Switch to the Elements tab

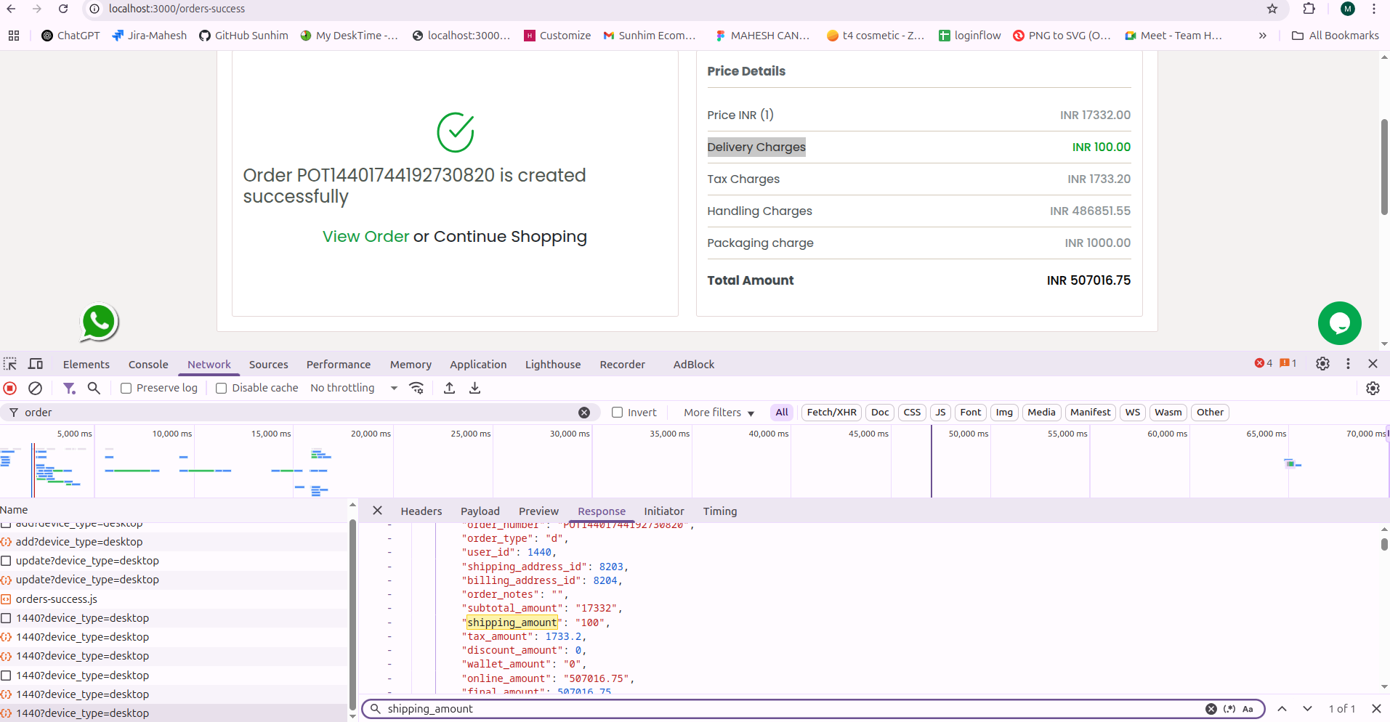coord(86,365)
